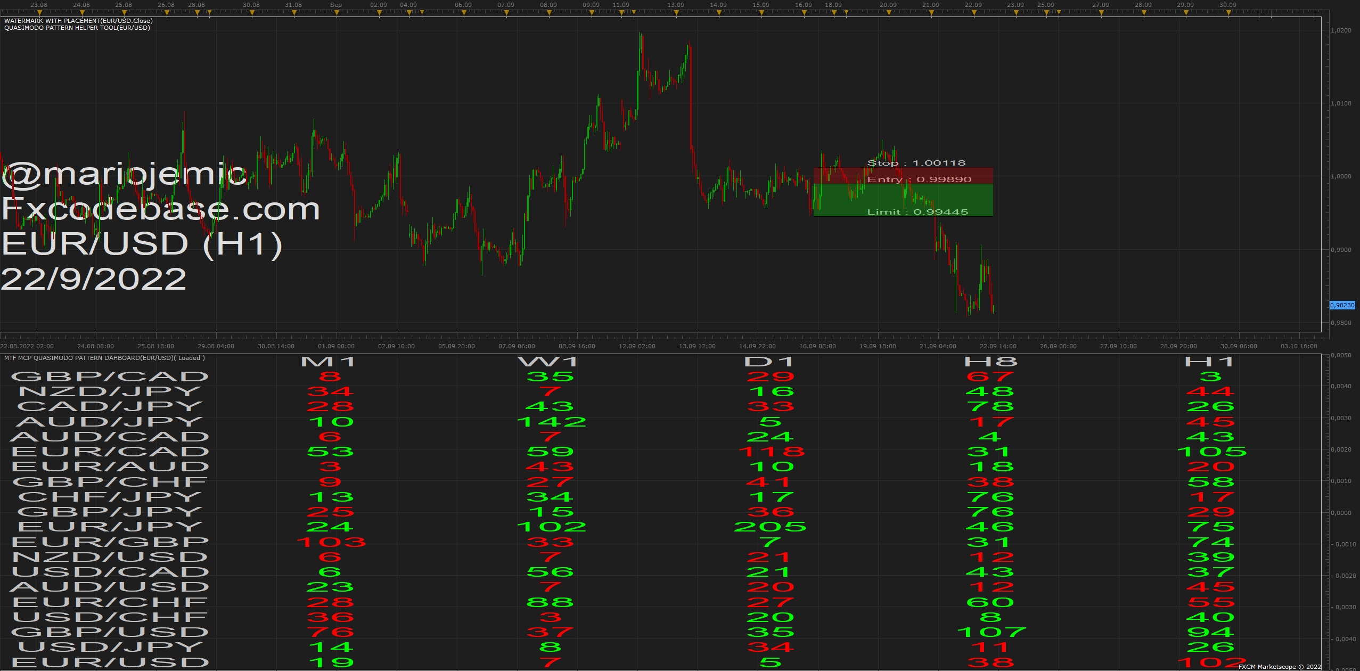Click CAD/JPY H8 value 78
Viewport: 1360px width, 671px height.
[990, 406]
